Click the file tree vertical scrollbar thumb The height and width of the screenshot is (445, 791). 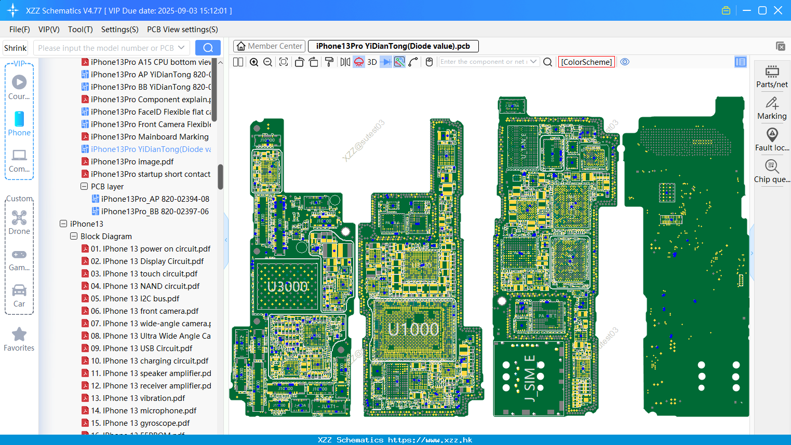[220, 177]
